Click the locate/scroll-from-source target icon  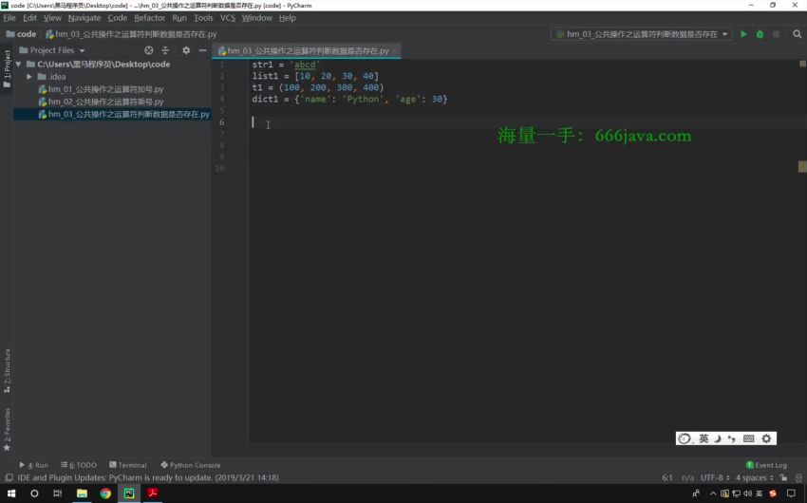[x=148, y=50]
